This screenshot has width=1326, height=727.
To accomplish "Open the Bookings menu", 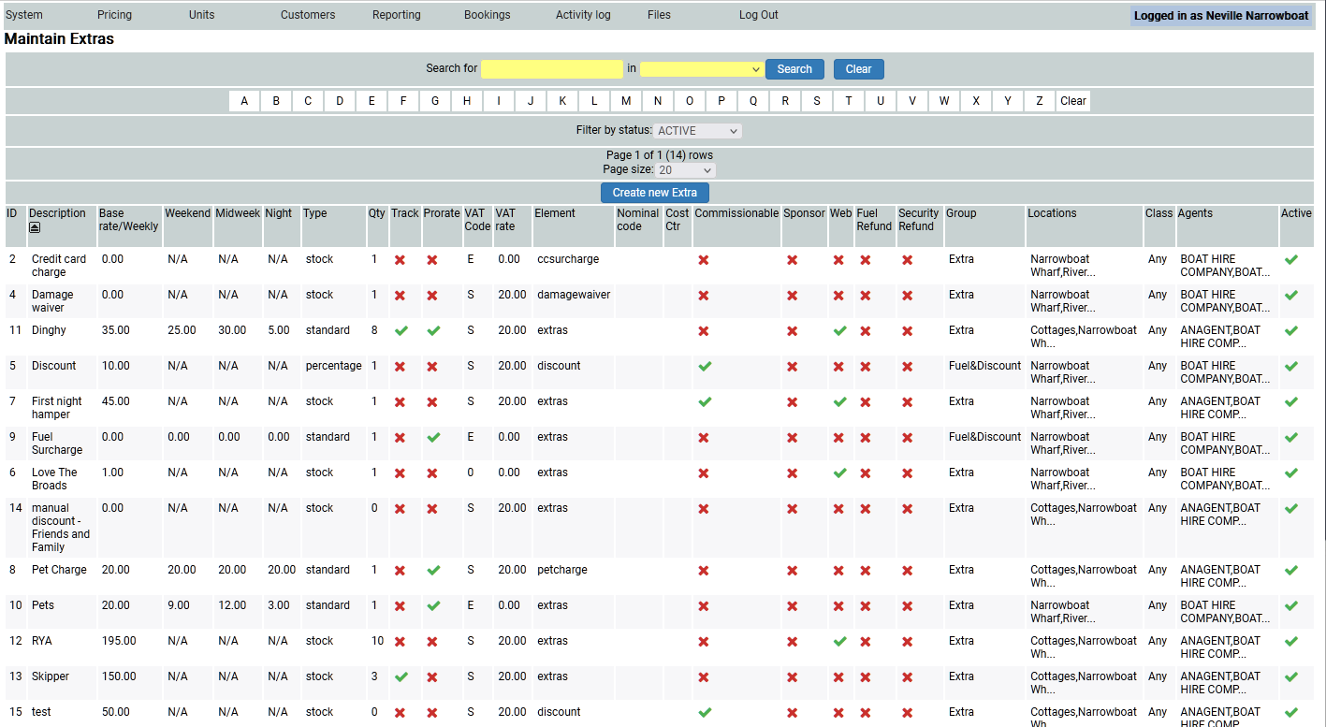I will (x=487, y=15).
